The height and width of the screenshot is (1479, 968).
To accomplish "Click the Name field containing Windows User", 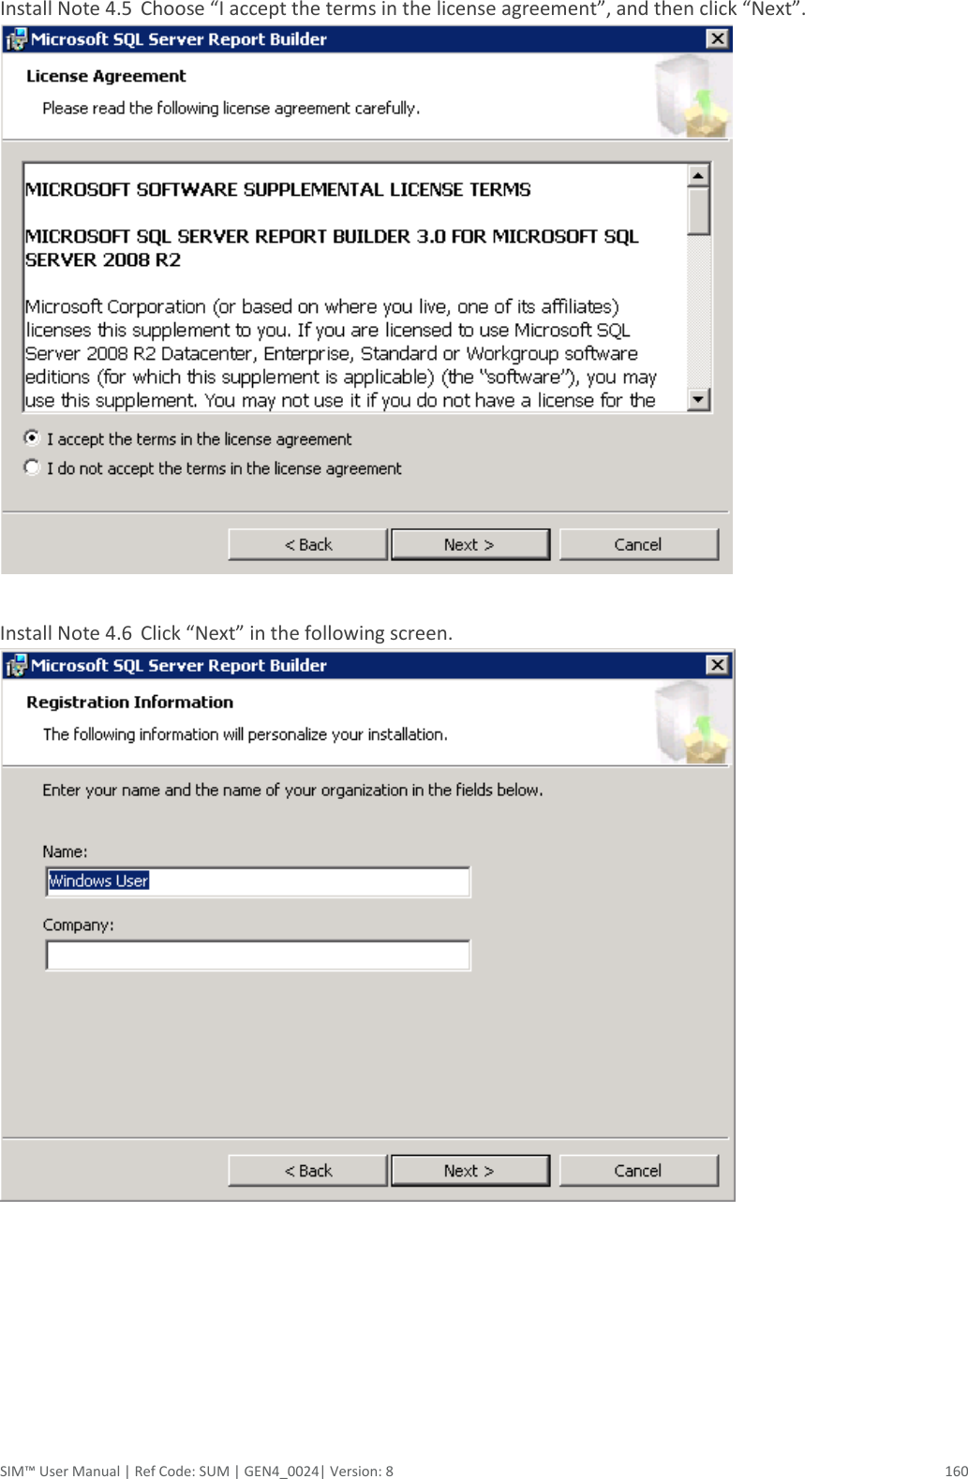I will point(258,881).
